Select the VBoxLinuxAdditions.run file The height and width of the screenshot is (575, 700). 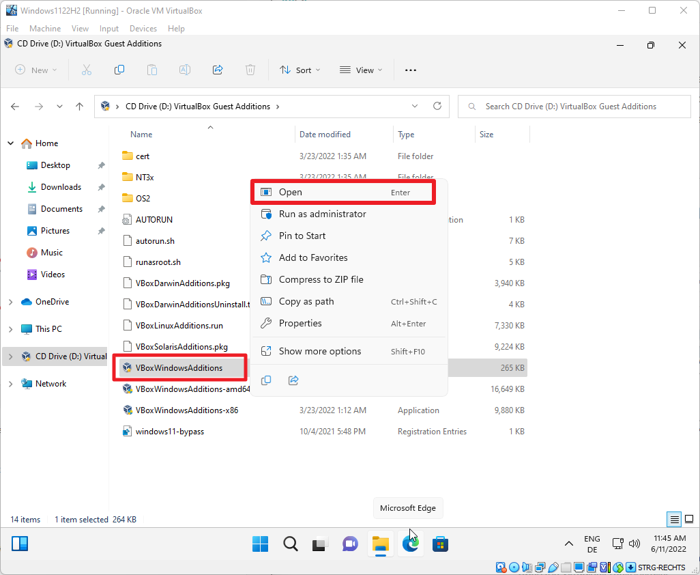(x=179, y=326)
